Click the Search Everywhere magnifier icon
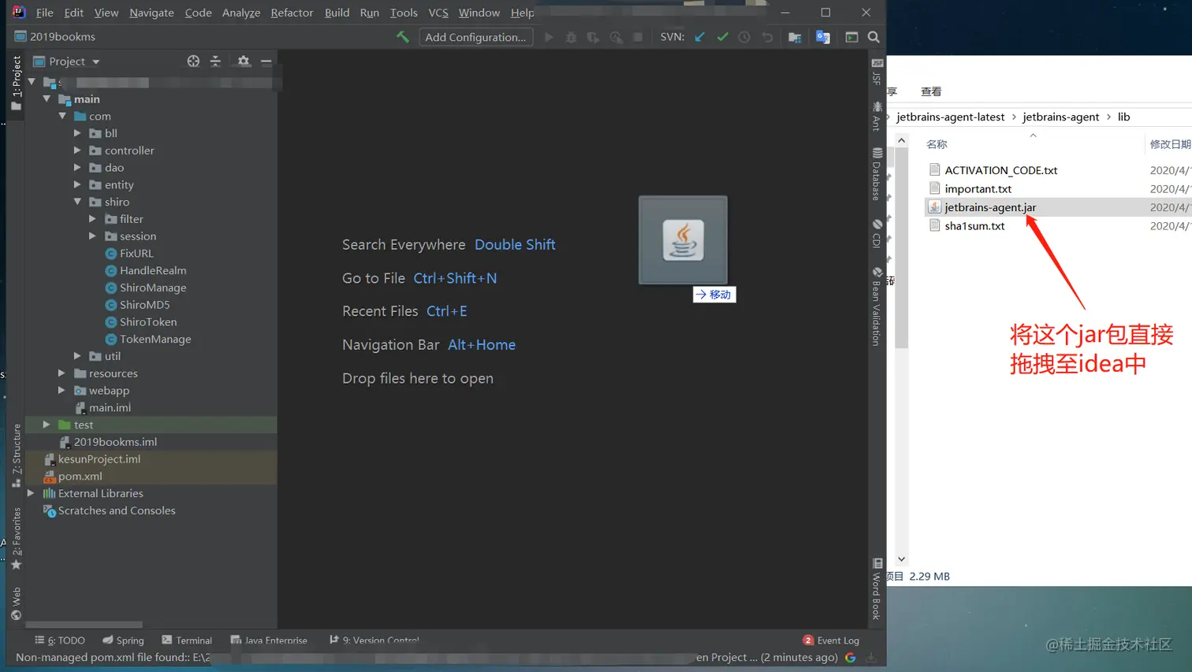The width and height of the screenshot is (1192, 672). (874, 37)
